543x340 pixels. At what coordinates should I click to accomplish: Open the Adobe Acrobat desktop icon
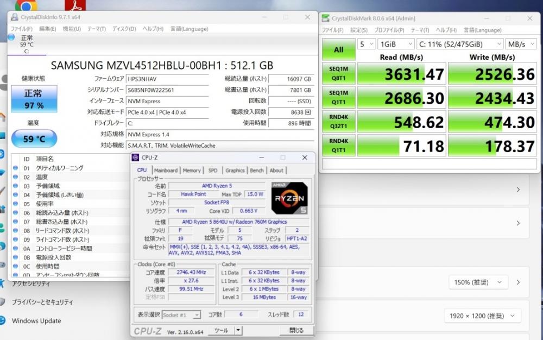tap(75, 5)
